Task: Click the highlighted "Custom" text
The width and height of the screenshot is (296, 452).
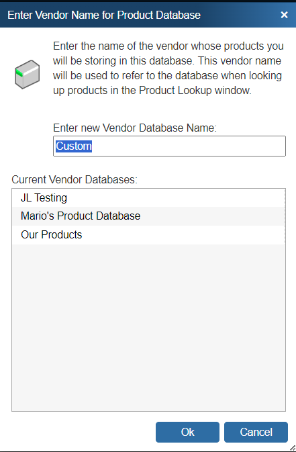Action: click(74, 146)
